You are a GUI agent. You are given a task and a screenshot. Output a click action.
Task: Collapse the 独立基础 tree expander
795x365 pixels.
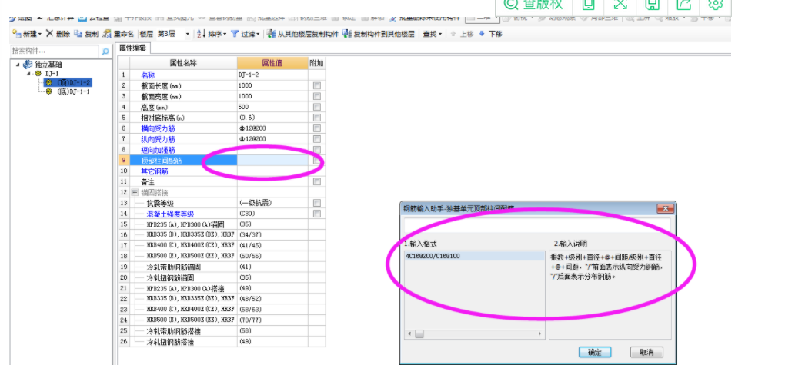(x=18, y=65)
